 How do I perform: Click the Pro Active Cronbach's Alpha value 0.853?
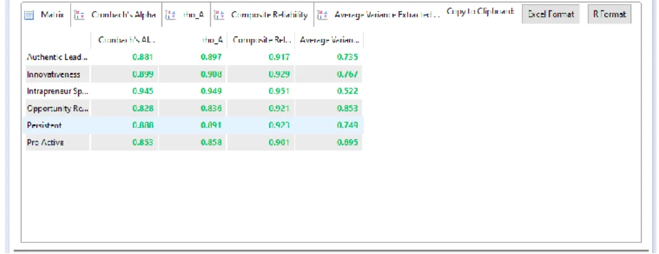[x=143, y=143]
